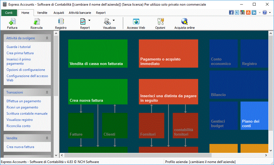Open Configurazione dell'accesso Web link
Screen dimensions: 274x165
tap(27, 78)
